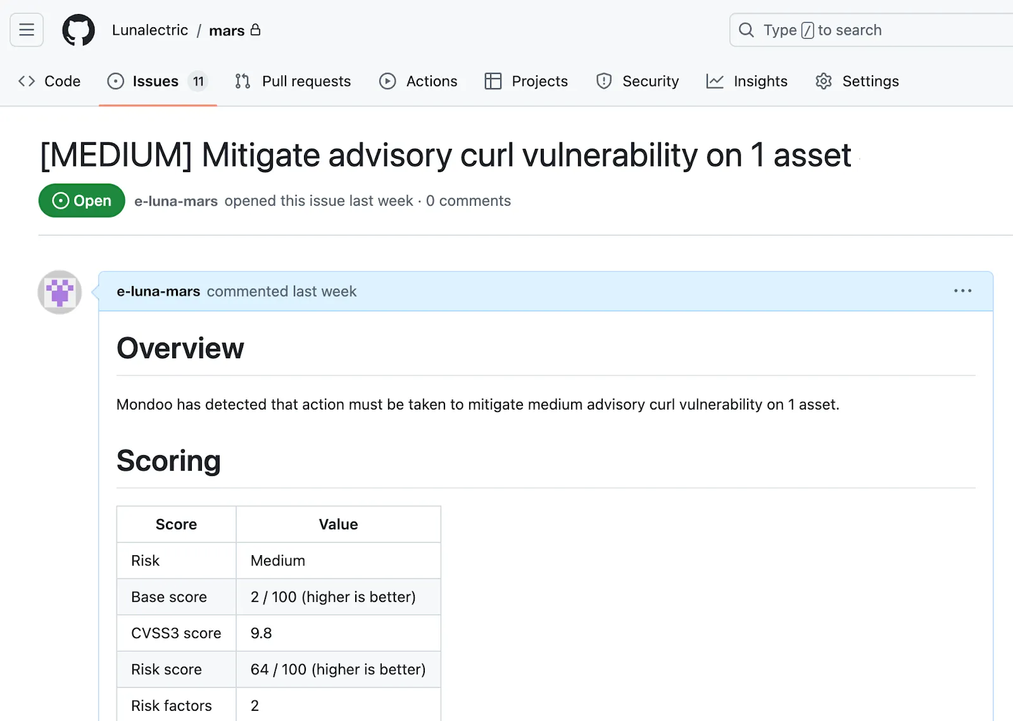Click the Issues circle-dot icon
Screen dimensions: 1013x721
point(116,81)
